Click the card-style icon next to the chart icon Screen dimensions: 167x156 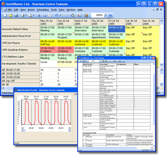tap(79, 15)
